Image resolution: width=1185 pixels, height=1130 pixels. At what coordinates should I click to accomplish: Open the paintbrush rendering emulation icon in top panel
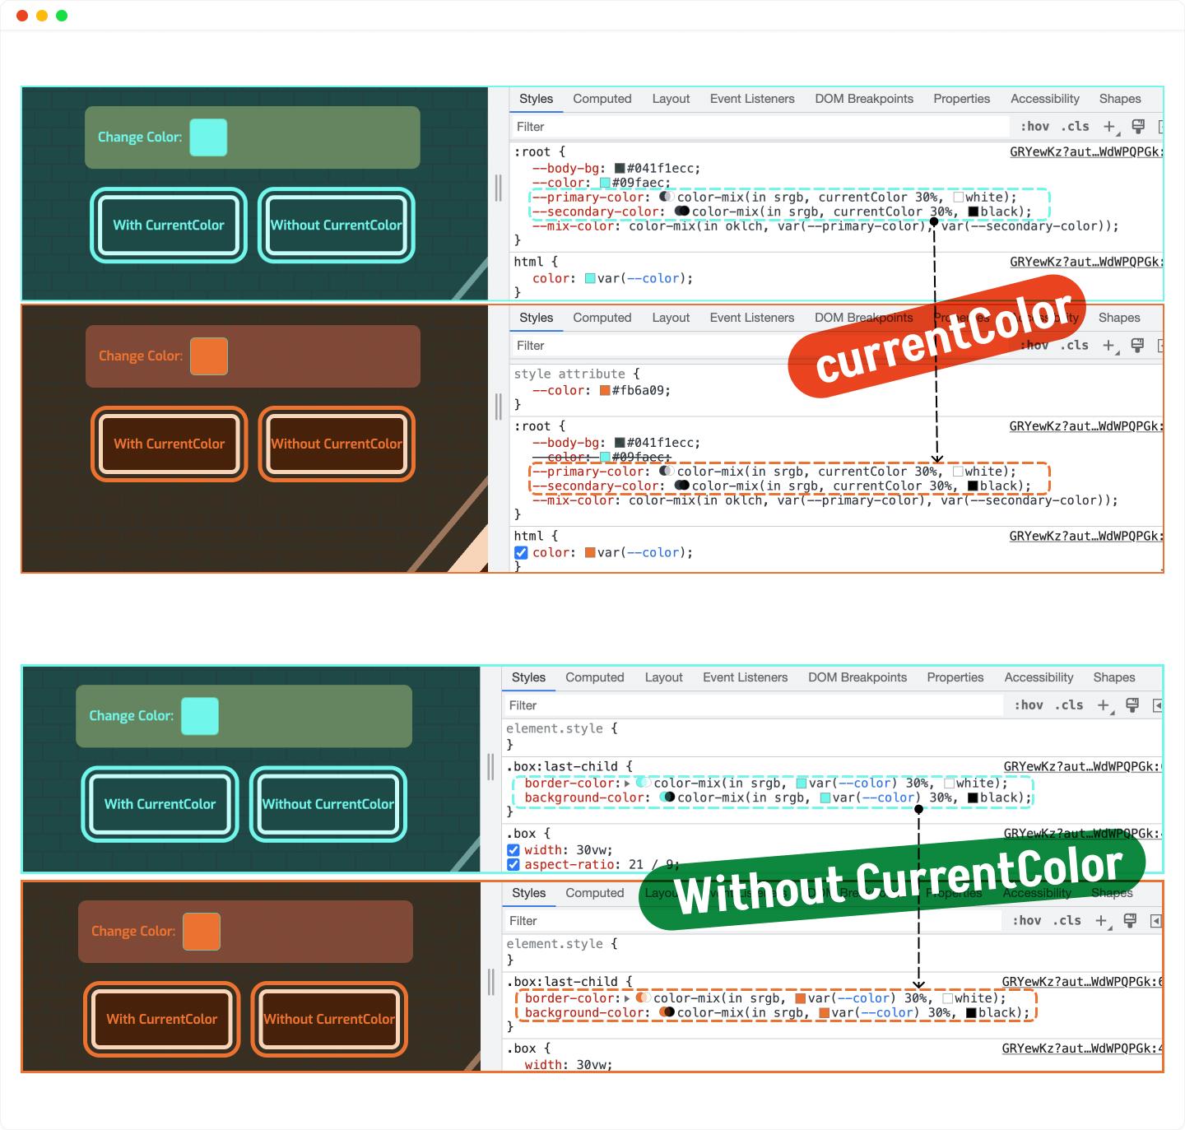click(1138, 127)
